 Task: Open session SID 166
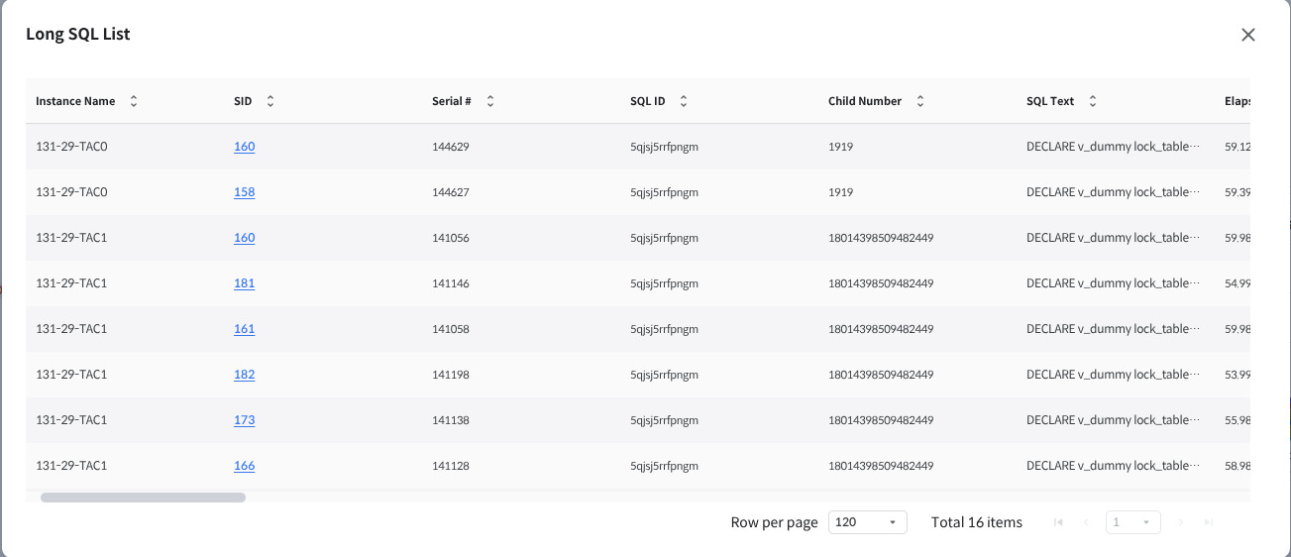click(x=244, y=466)
